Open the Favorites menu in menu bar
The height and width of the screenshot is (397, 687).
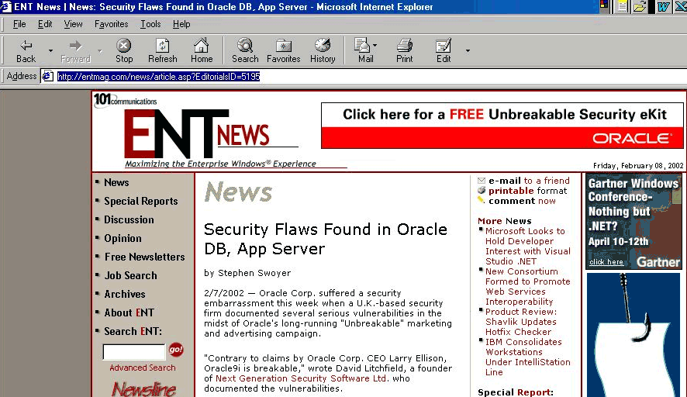click(112, 24)
